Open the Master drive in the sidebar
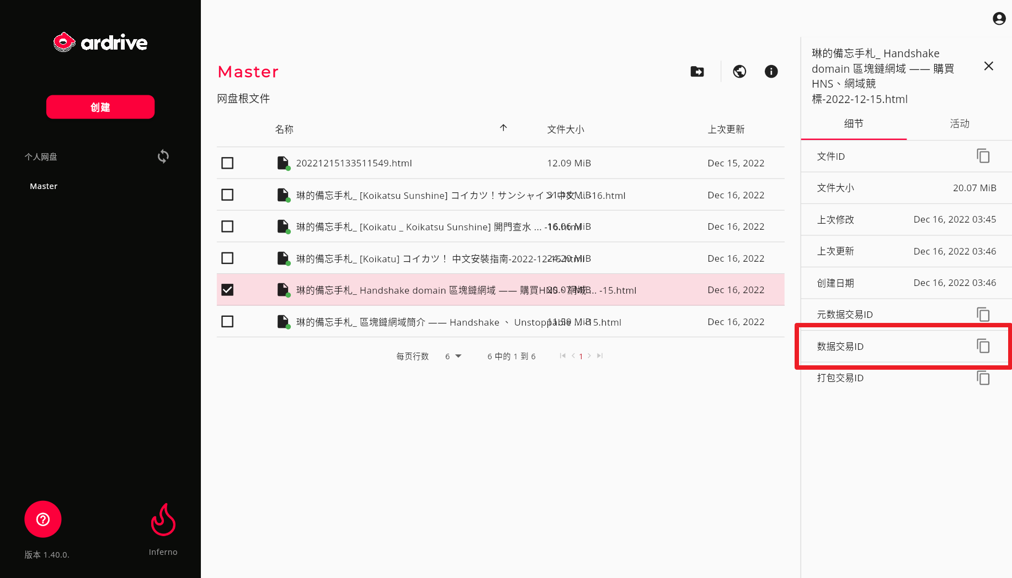 [x=44, y=186]
